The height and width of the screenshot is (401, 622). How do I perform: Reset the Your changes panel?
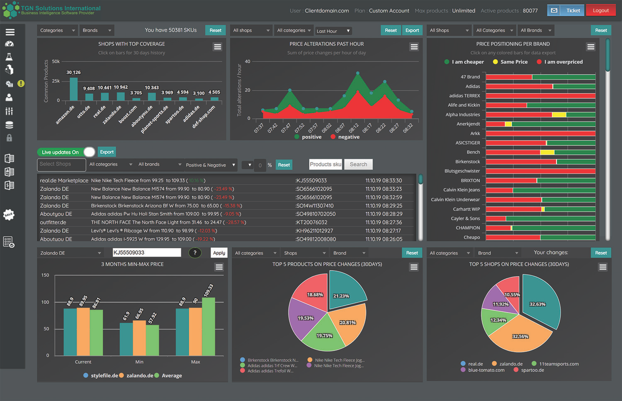click(601, 253)
